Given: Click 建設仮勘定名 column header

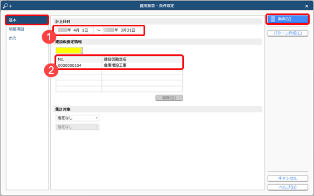Looking at the screenshot, I should pos(142,59).
